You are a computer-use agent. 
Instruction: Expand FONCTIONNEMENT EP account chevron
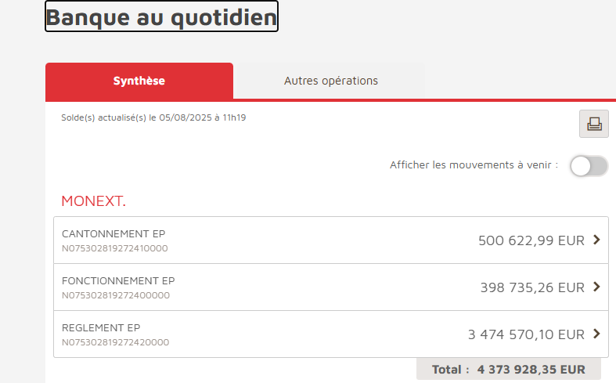[x=596, y=287]
